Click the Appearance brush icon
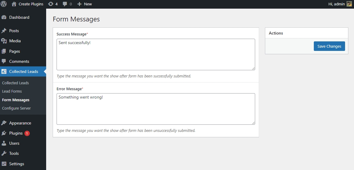The image size is (354, 170). [4, 123]
